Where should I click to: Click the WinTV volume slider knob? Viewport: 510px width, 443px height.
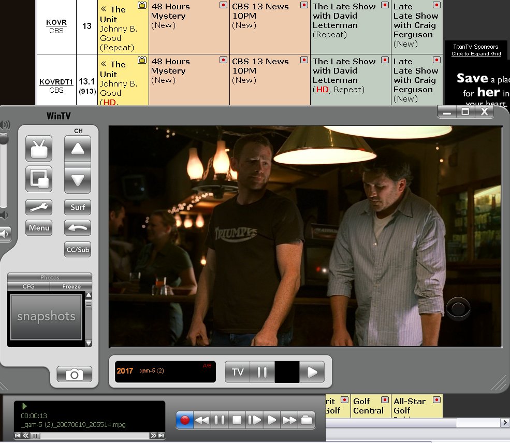pyautogui.click(x=4, y=139)
